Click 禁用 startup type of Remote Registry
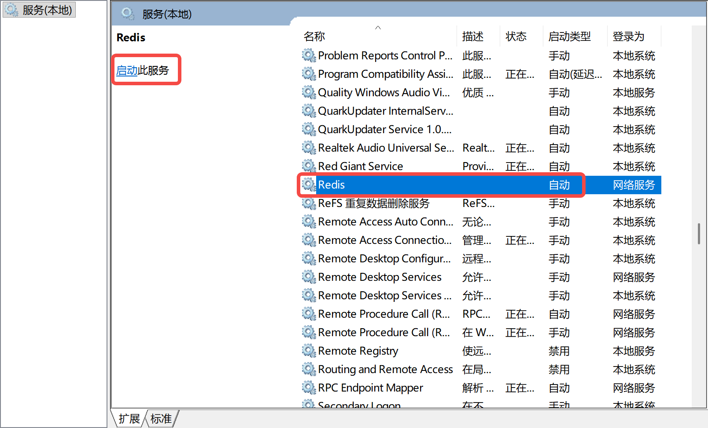 [559, 351]
